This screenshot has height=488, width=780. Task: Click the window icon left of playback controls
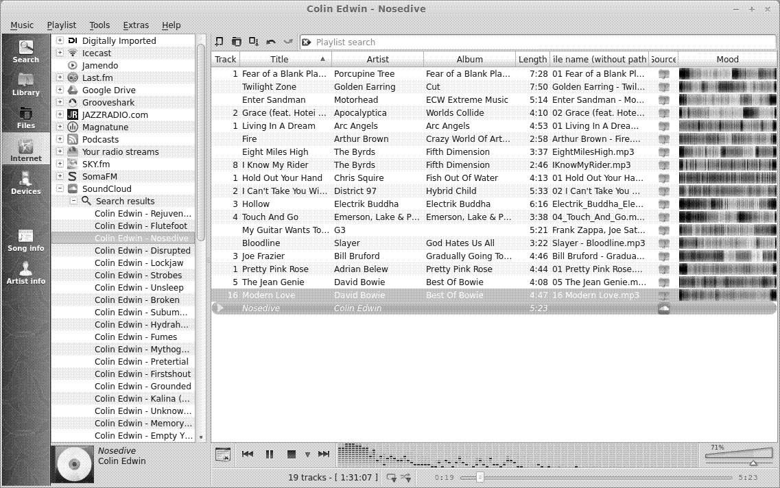(x=223, y=454)
